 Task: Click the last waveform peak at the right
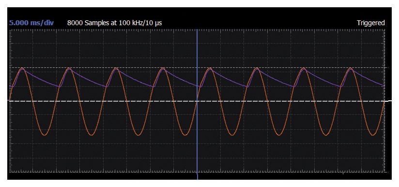click(x=351, y=68)
